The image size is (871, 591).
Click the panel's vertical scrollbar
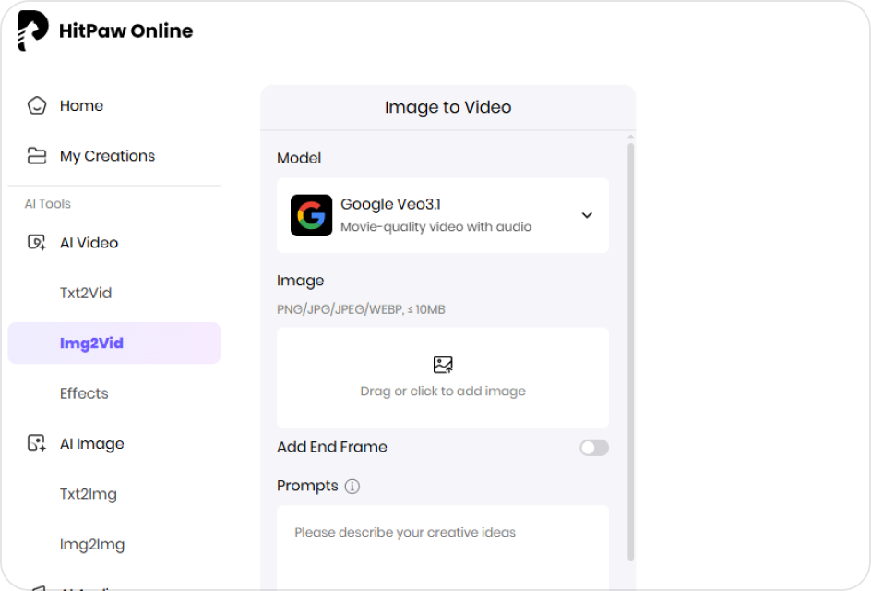click(x=631, y=351)
